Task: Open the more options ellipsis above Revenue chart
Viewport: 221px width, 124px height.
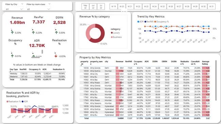Action: coord(124,12)
